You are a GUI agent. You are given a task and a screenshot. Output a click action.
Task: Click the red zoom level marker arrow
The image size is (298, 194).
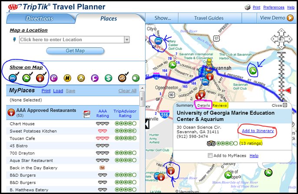[288, 90]
